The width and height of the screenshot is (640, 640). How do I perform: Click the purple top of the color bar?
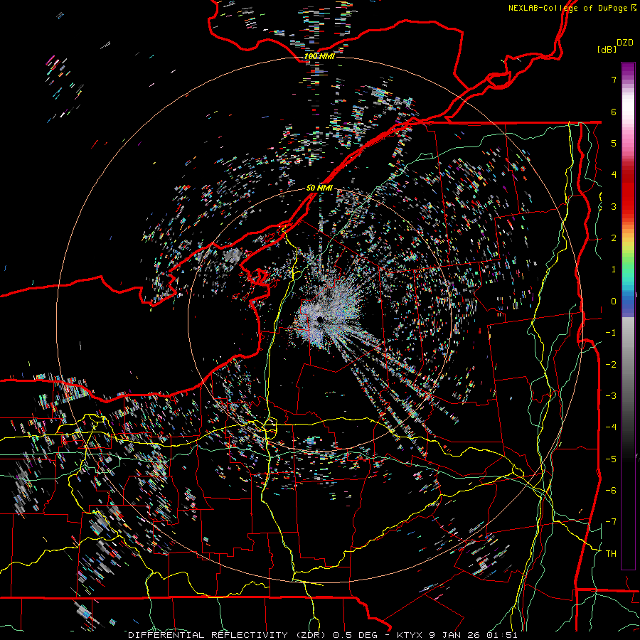628,70
